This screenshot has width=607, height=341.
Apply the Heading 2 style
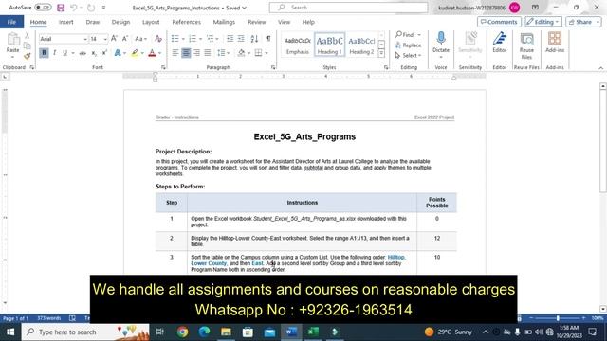click(x=361, y=45)
